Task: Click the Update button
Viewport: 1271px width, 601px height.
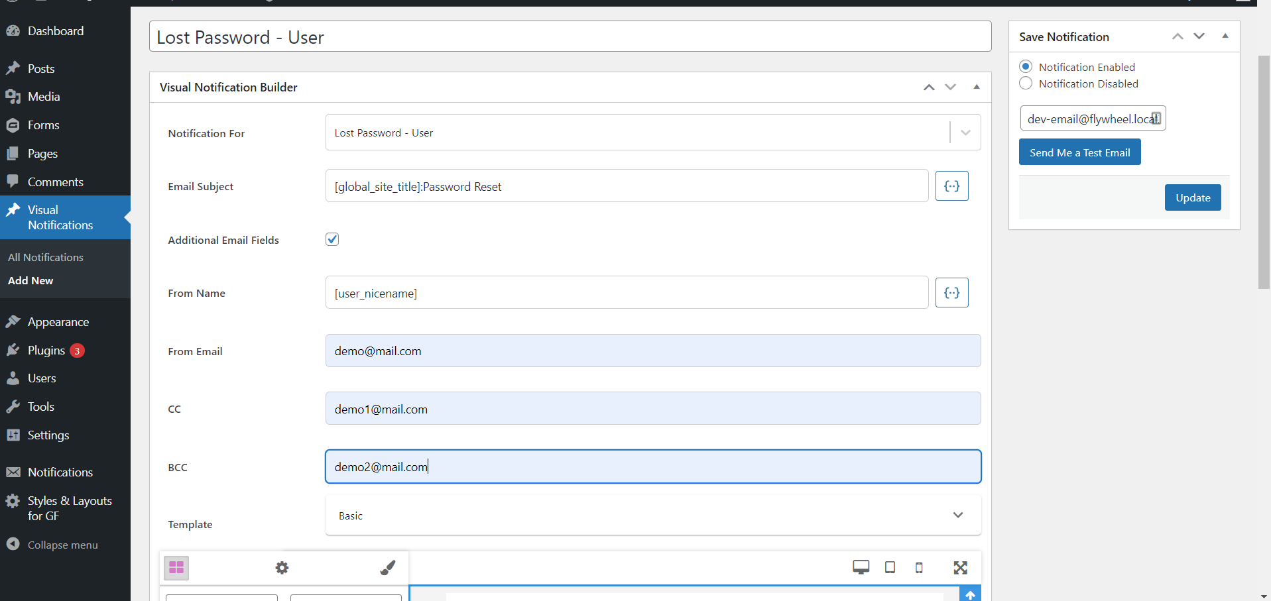Action: pos(1193,197)
